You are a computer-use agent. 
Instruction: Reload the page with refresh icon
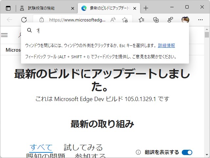24,20
